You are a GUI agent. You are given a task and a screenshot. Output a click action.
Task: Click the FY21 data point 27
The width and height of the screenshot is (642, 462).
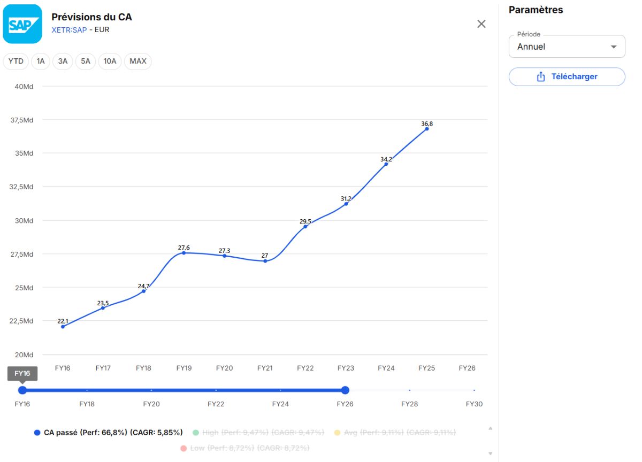tap(265, 261)
